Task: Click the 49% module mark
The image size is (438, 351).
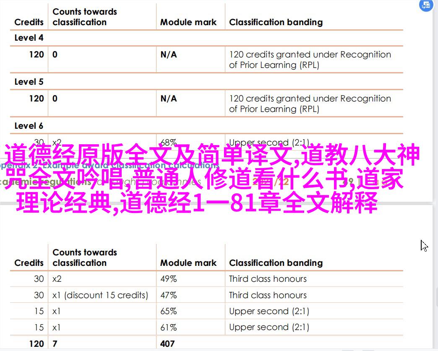Action: [x=168, y=279]
